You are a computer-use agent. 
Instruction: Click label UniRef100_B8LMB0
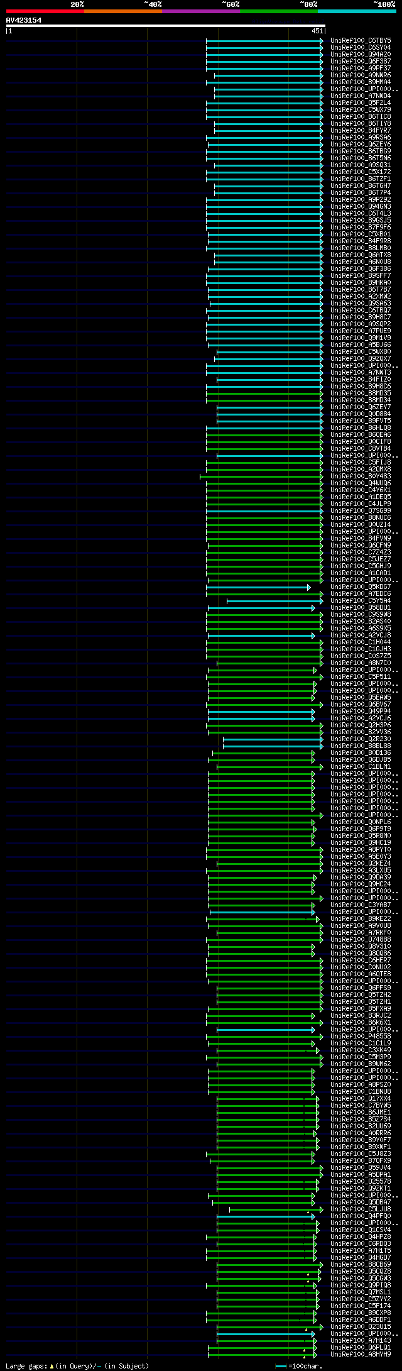361,248
